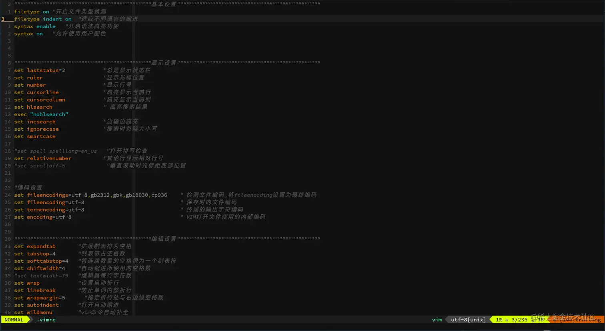605x331 pixels.
Task: Click the comment 开启语法高亮功能
Action: [92, 26]
